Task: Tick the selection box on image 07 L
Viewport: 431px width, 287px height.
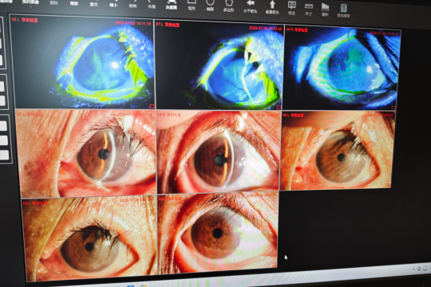Action: 279,107
